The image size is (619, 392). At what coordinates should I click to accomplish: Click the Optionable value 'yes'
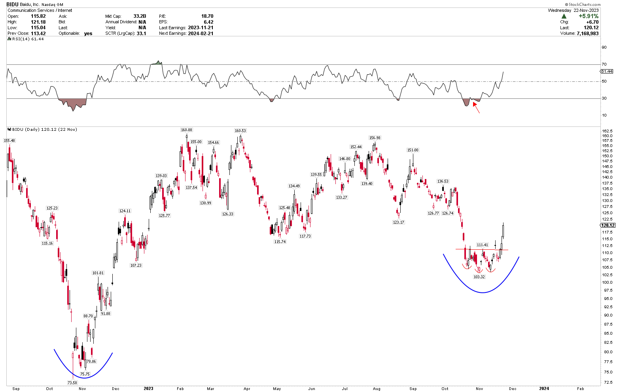88,33
